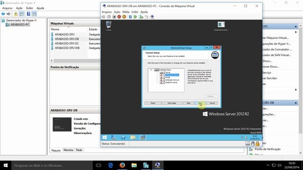The width and height of the screenshot is (303, 170).
Task: Collapse the ARABASSO-PC actions section
Action: (295, 26)
